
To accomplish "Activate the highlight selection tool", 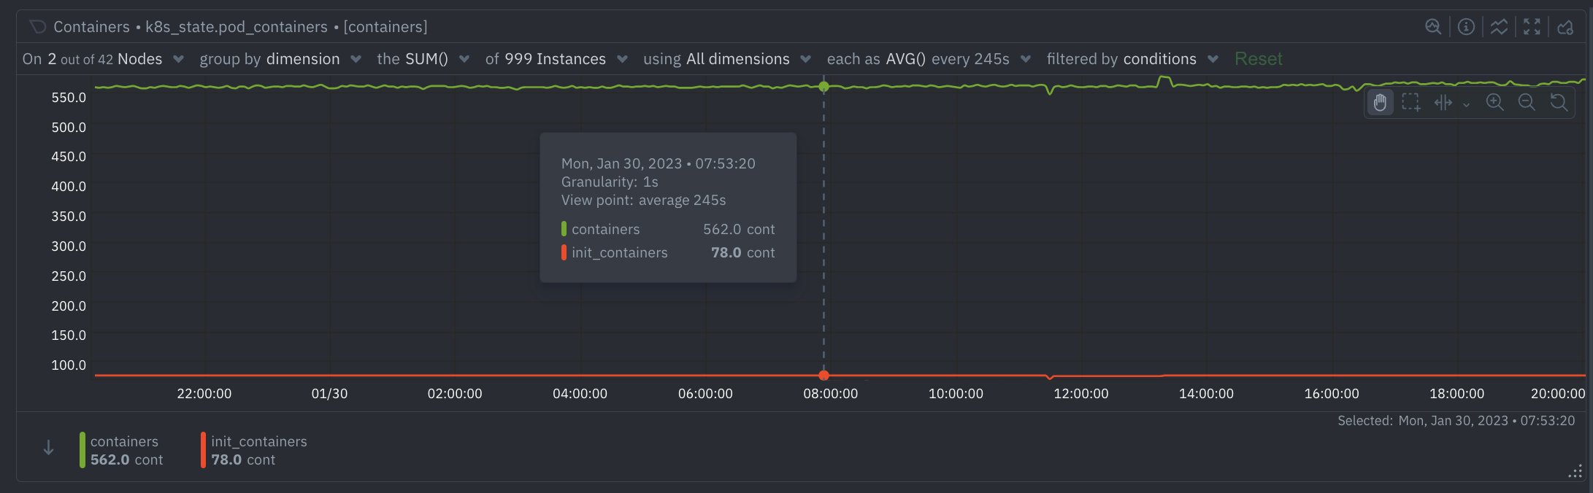I will [1411, 103].
